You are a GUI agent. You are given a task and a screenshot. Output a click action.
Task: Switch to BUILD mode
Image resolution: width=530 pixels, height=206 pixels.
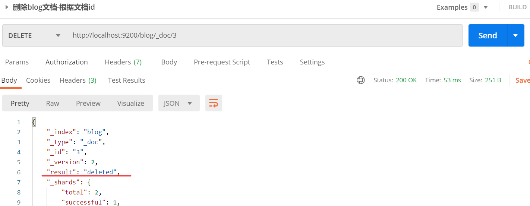pyautogui.click(x=517, y=7)
